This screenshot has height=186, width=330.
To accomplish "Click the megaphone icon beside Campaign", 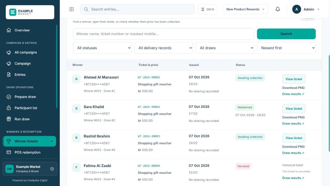I will pyautogui.click(x=9, y=64).
